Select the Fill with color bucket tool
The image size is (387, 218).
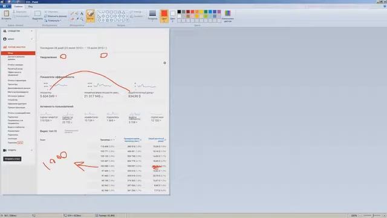pos(77,13)
